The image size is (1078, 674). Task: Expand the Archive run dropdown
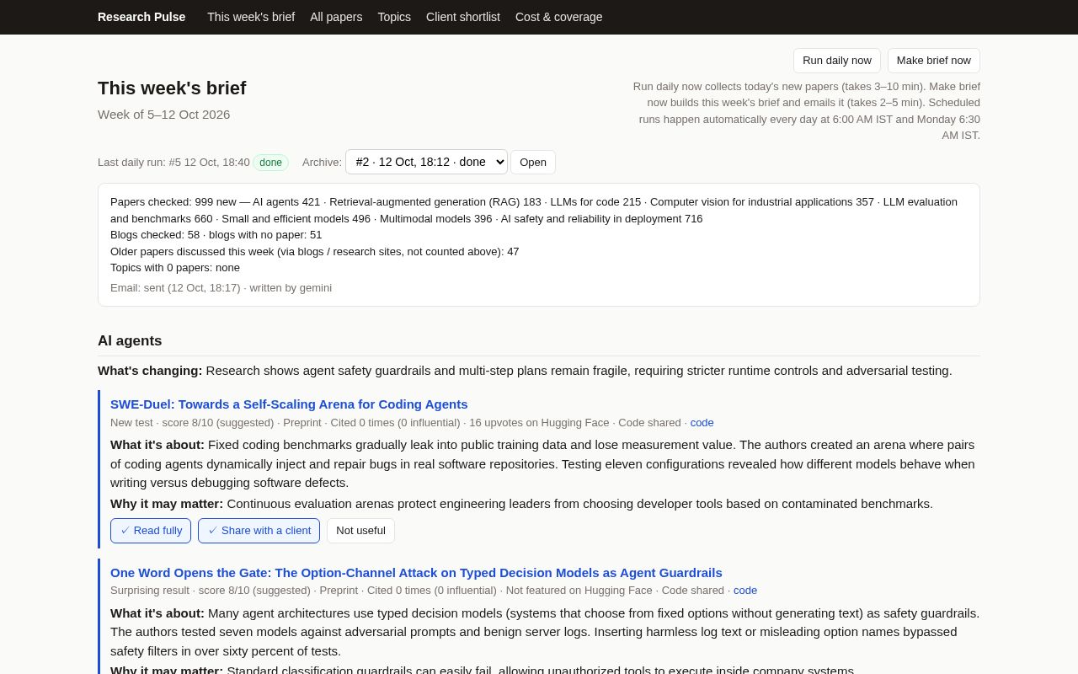[426, 162]
